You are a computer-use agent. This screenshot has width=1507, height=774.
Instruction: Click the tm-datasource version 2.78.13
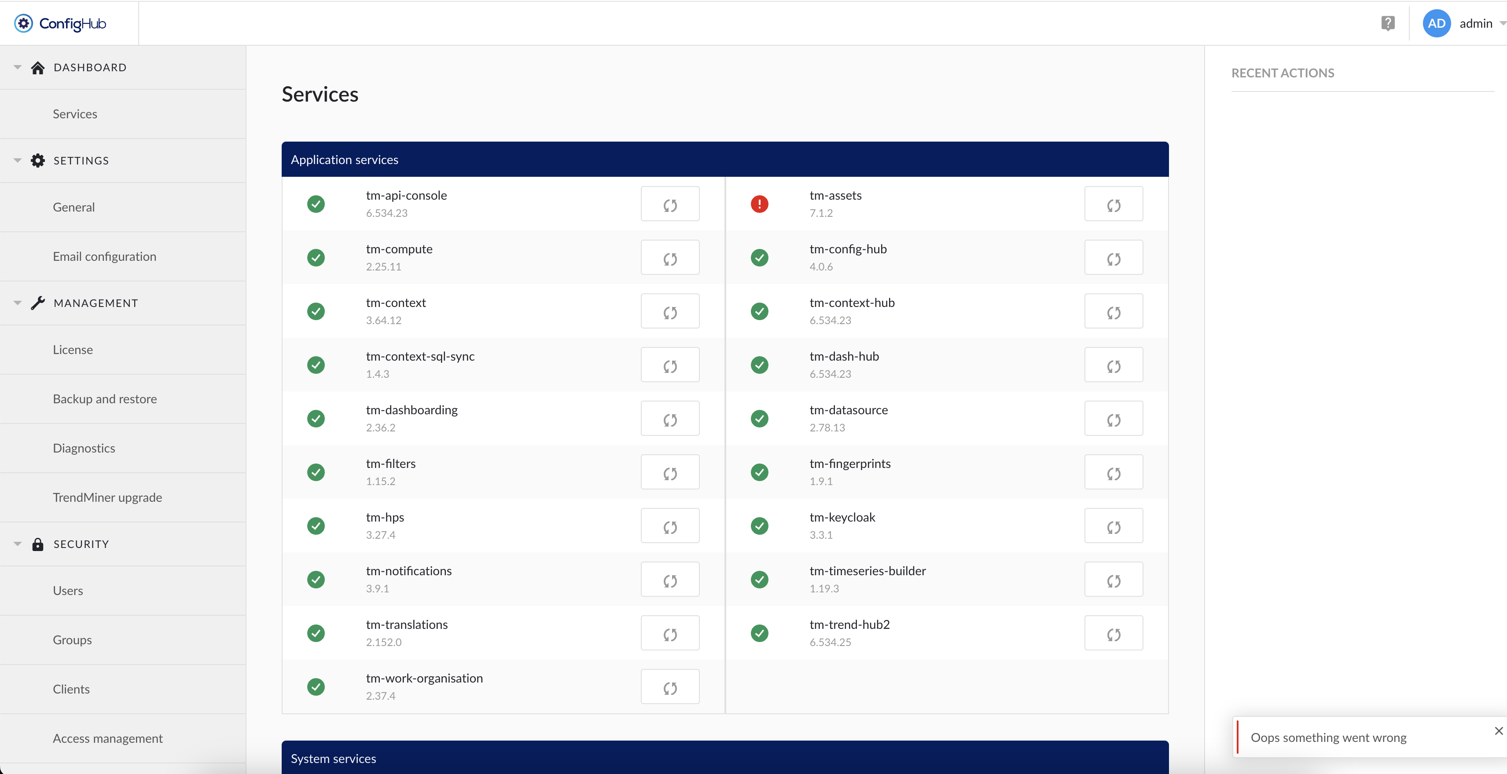click(827, 428)
